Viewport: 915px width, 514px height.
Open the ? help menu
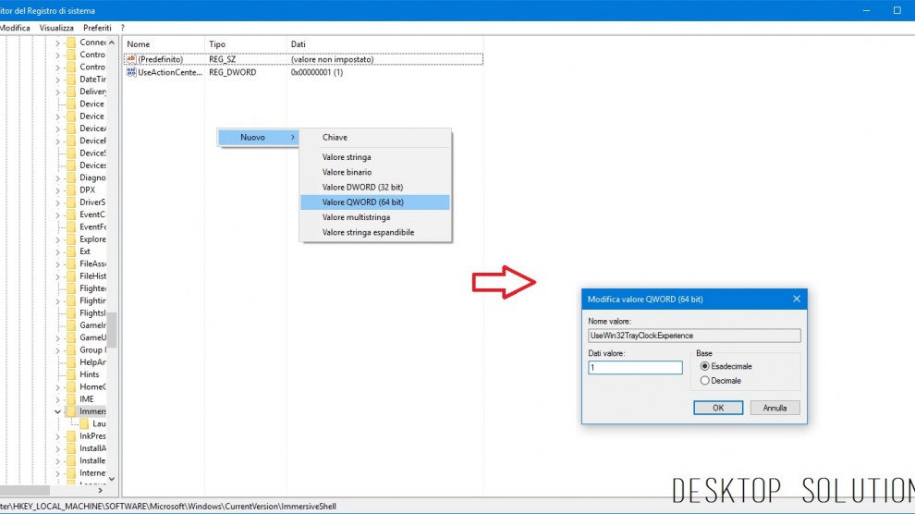click(123, 28)
